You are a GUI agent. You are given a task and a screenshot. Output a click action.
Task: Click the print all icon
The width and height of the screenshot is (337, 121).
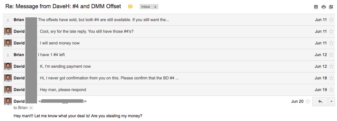(x=324, y=7)
